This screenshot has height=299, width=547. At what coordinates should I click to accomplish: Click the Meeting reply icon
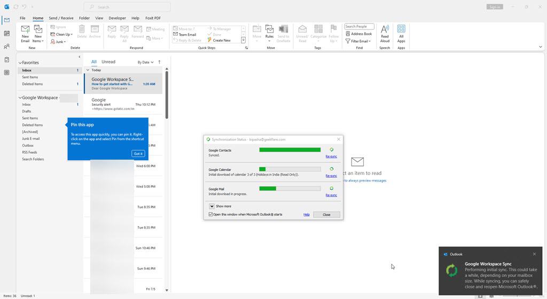click(155, 29)
